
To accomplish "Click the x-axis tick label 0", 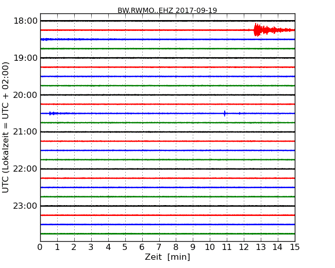I will [x=40, y=247].
